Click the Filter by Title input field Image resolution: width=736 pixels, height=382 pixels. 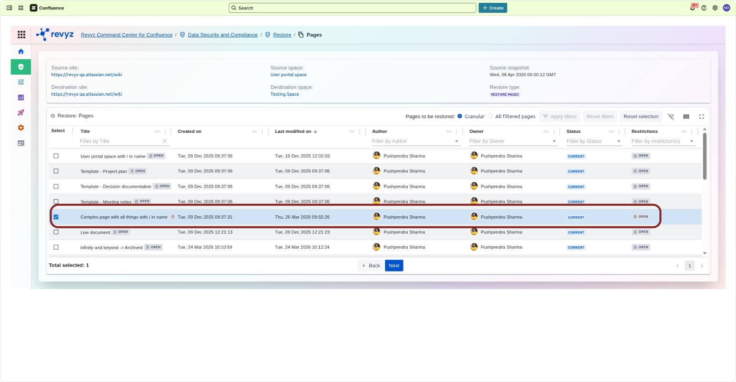pyautogui.click(x=119, y=141)
